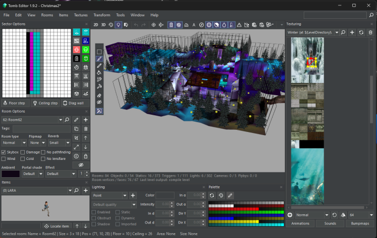Image resolution: width=377 pixels, height=238 pixels.
Task: Click the water drop toolbar icon
Action: click(x=224, y=25)
